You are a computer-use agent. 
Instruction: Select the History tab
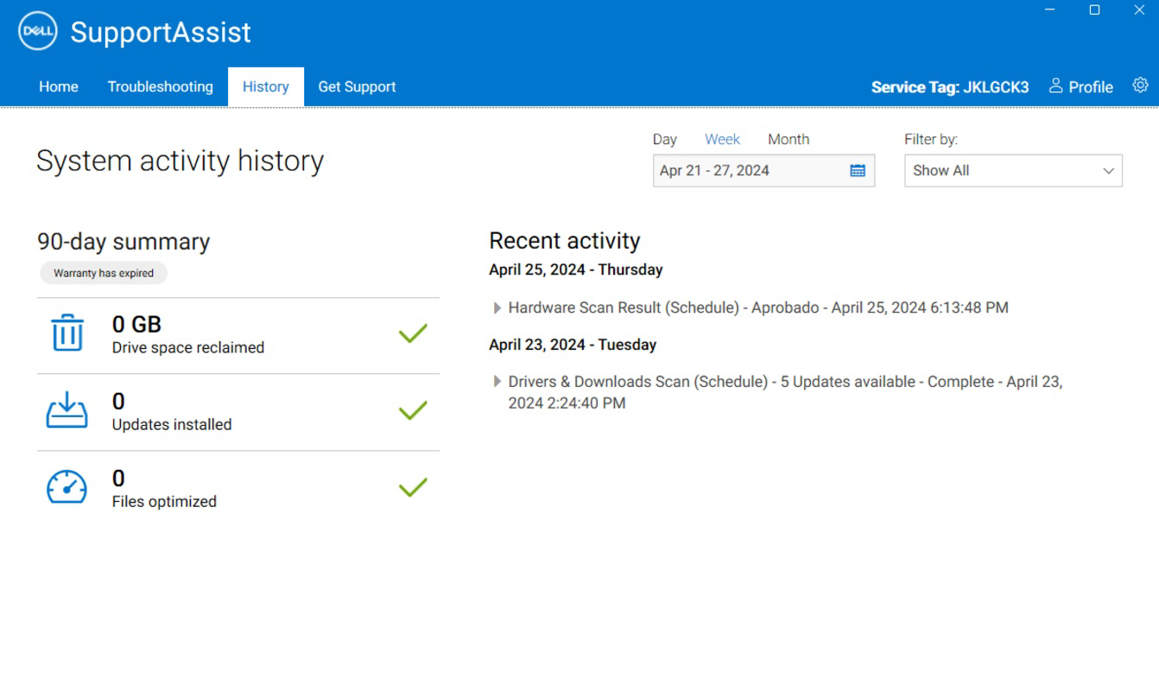point(266,86)
